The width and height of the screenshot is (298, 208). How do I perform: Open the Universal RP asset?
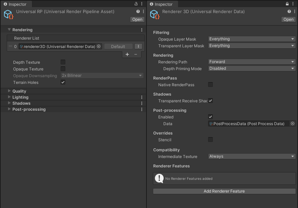(x=137, y=19)
